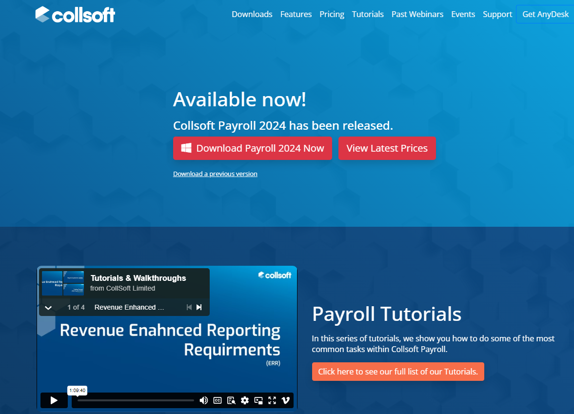574x414 pixels.
Task: Go back to the previous tutorial video
Action: (x=189, y=307)
